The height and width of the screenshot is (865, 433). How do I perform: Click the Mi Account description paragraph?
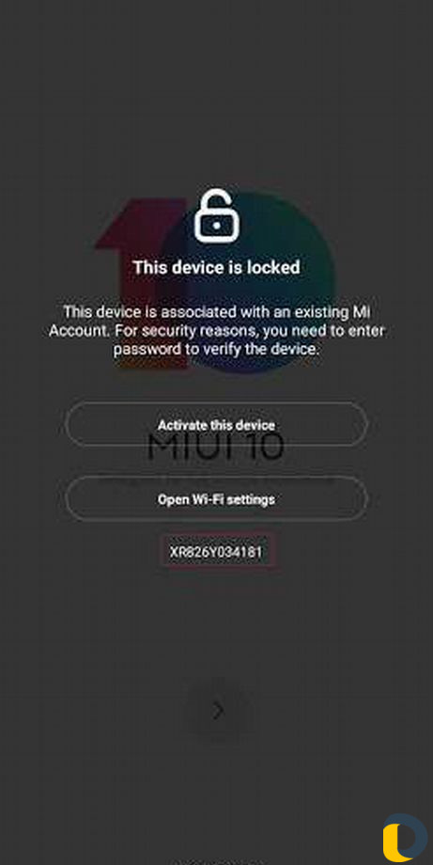[216, 330]
